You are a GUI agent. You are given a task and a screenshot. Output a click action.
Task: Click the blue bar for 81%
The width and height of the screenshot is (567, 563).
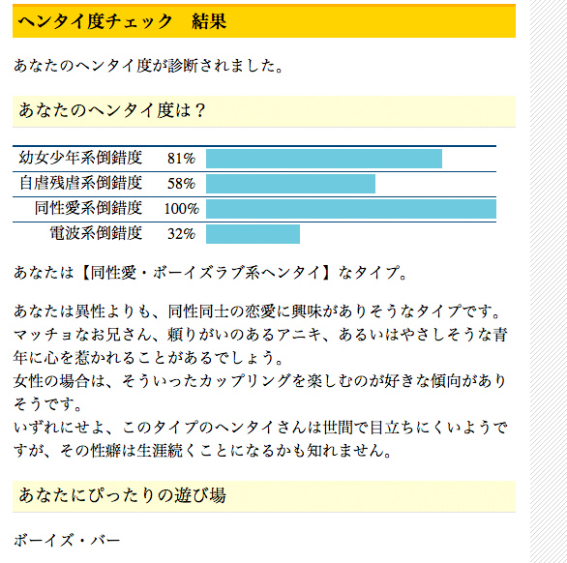pyautogui.click(x=324, y=159)
